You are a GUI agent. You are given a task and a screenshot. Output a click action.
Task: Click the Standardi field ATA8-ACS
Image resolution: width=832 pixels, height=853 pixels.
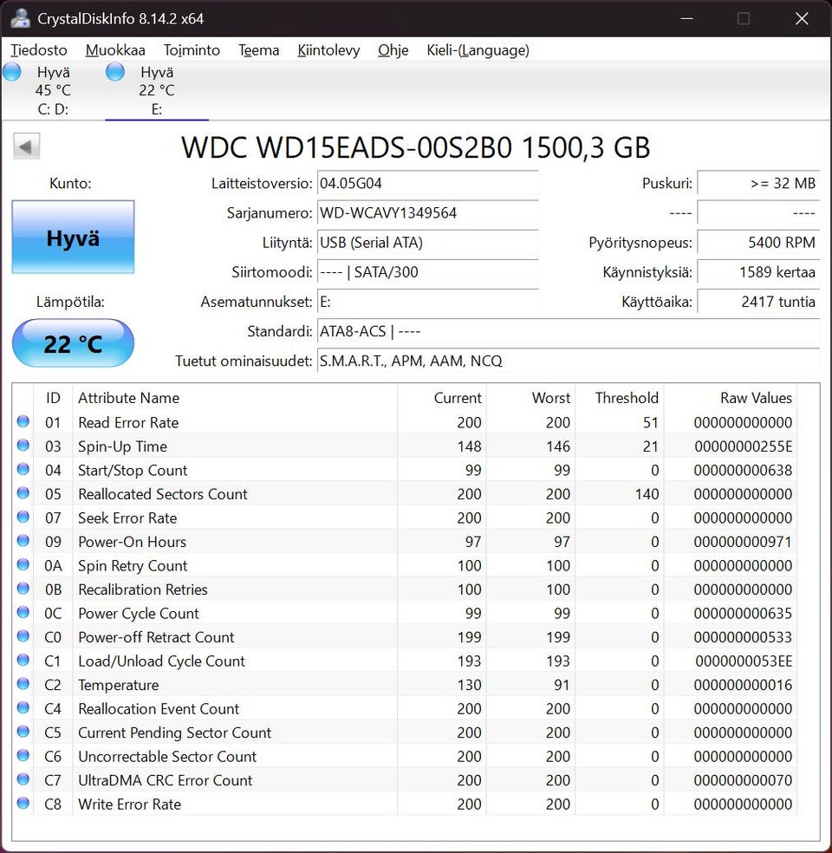pyautogui.click(x=569, y=331)
